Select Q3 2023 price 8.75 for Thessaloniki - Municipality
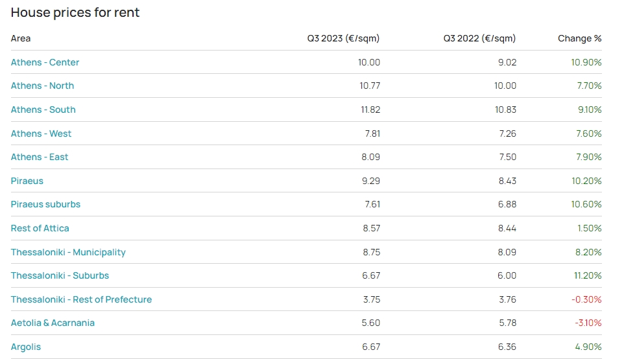624x359 pixels. pyautogui.click(x=371, y=252)
